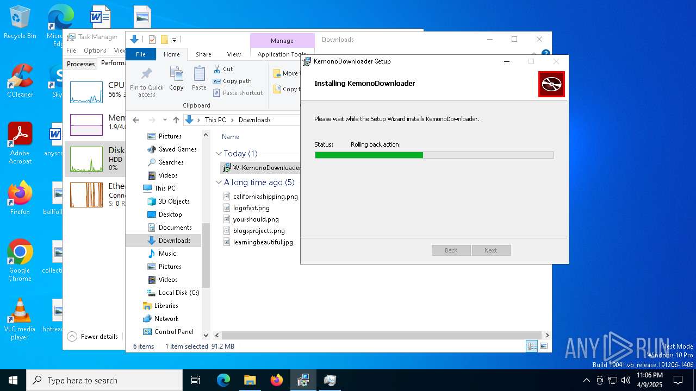Open Microsoft Edge from the taskbar

point(223,380)
